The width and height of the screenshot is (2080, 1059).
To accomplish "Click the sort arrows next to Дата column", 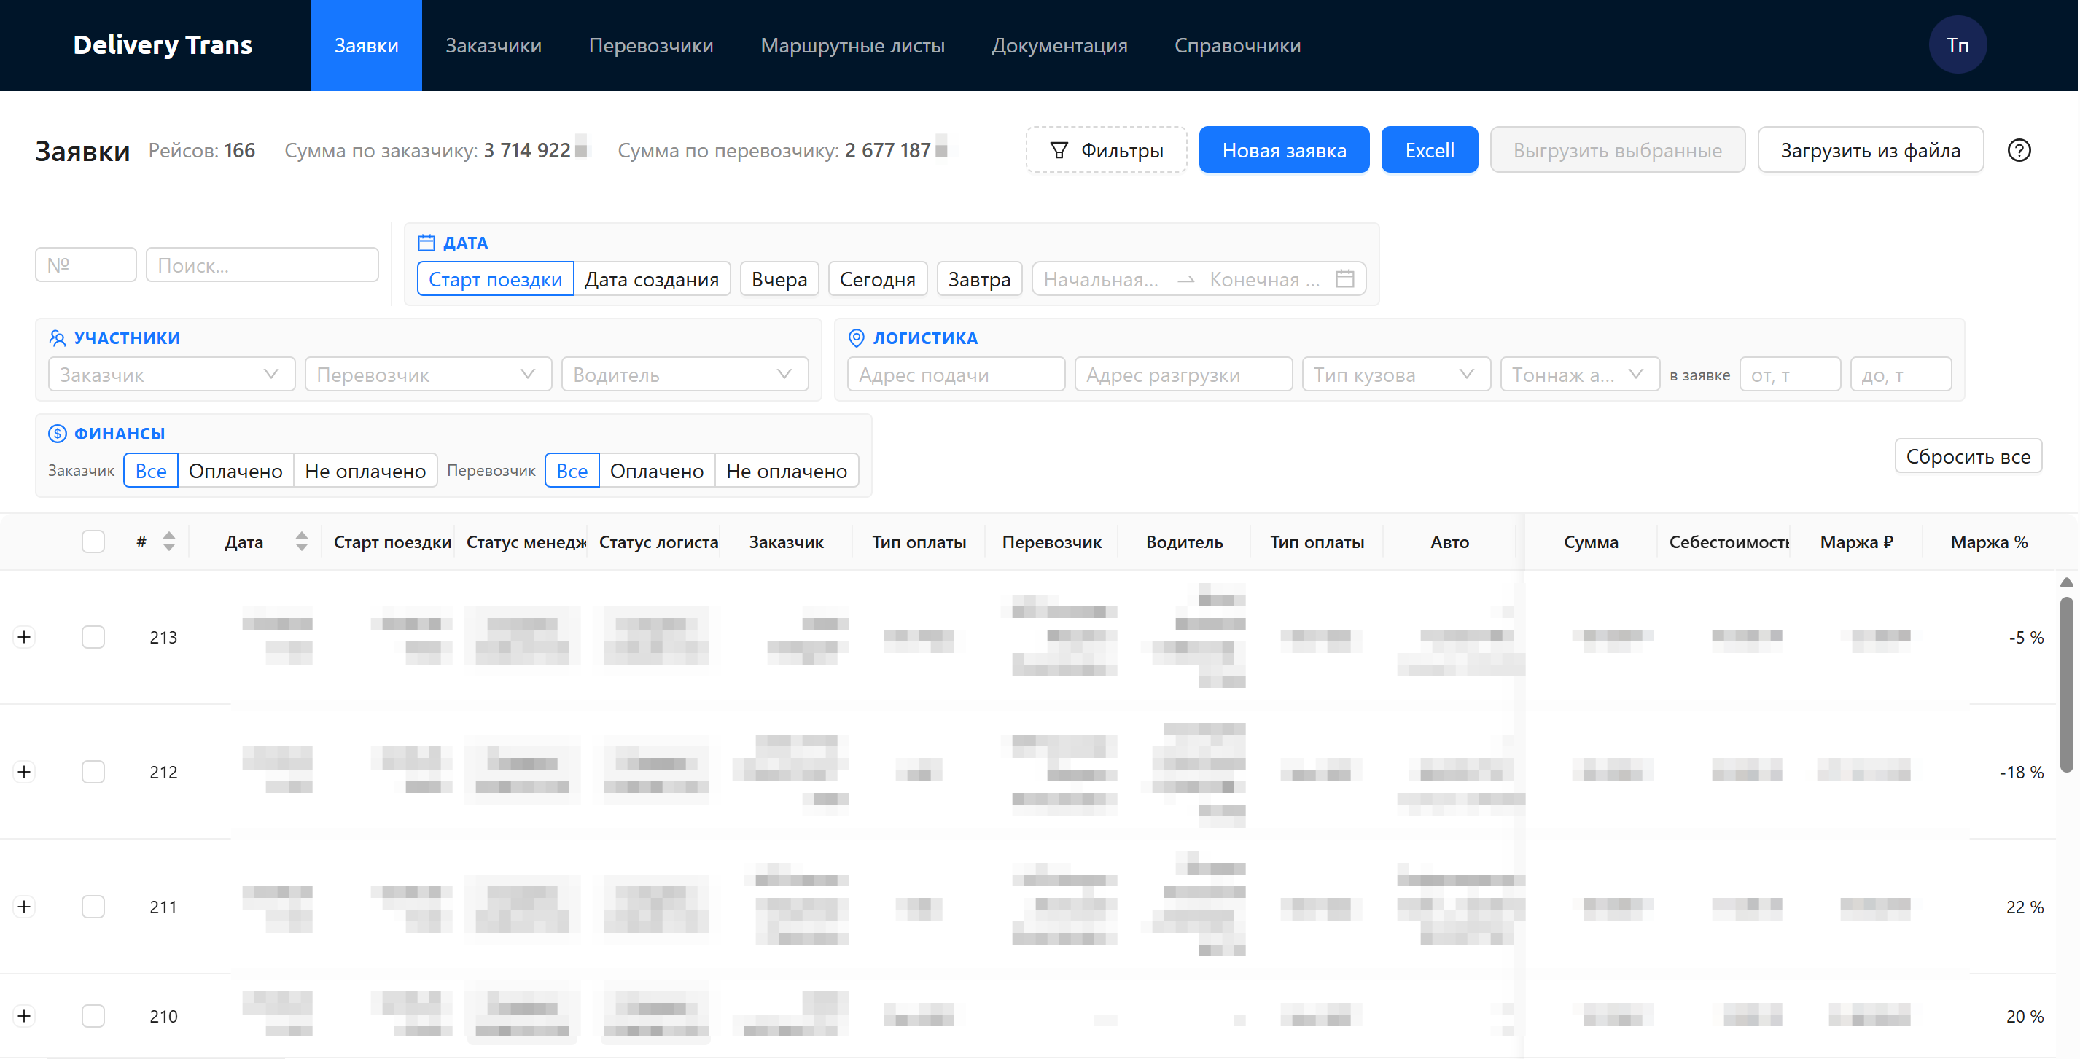I will [301, 542].
